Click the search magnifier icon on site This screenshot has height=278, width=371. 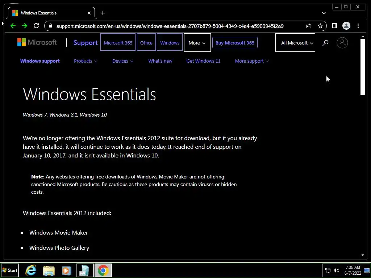coord(325,43)
